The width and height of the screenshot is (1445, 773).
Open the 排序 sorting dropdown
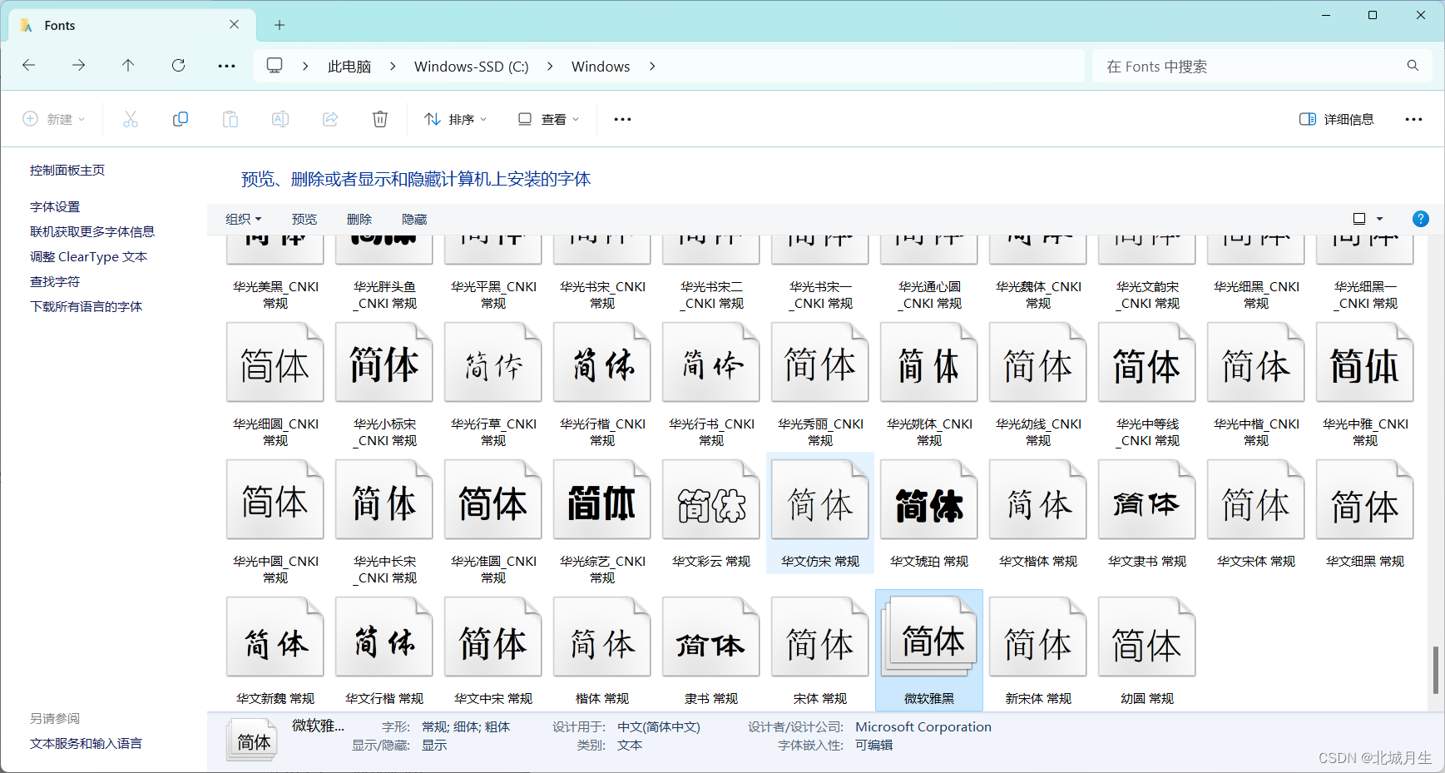click(x=454, y=119)
